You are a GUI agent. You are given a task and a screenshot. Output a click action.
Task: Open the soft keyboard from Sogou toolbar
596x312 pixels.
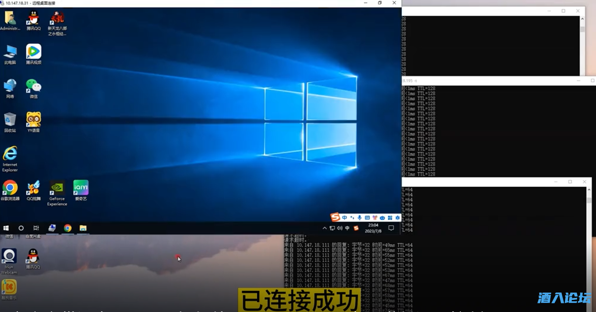click(368, 218)
